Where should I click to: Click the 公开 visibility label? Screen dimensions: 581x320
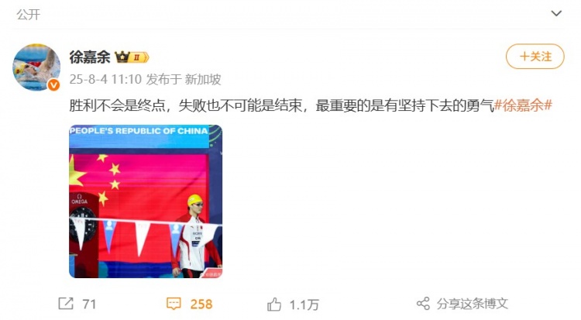(29, 15)
